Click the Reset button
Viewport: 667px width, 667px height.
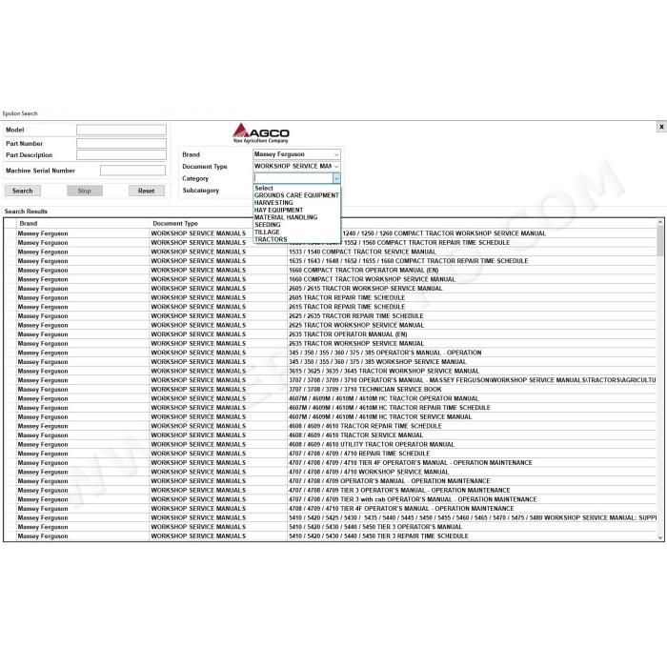pos(147,191)
